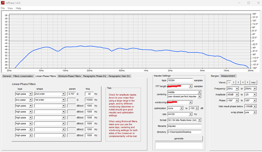Switch to the Minimum-Phase Filters tab
The height and width of the screenshot is (152, 262).
pos(69,76)
